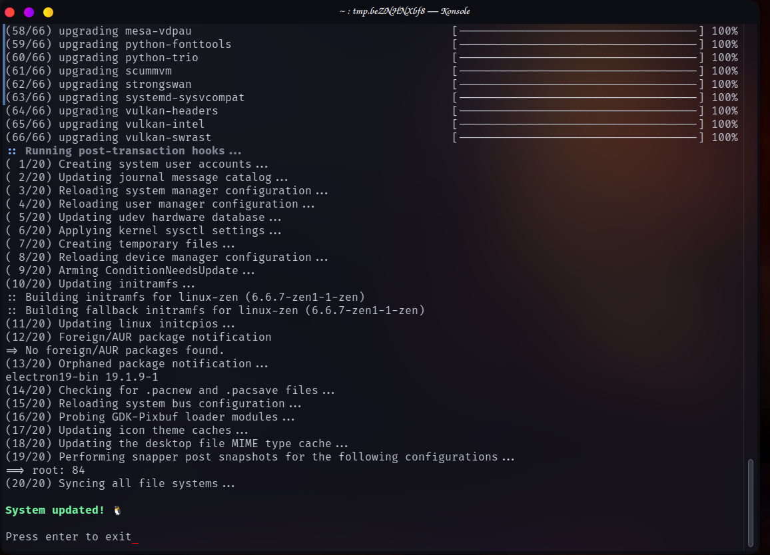Click the terminal vertical scrollbar handle

click(x=751, y=502)
